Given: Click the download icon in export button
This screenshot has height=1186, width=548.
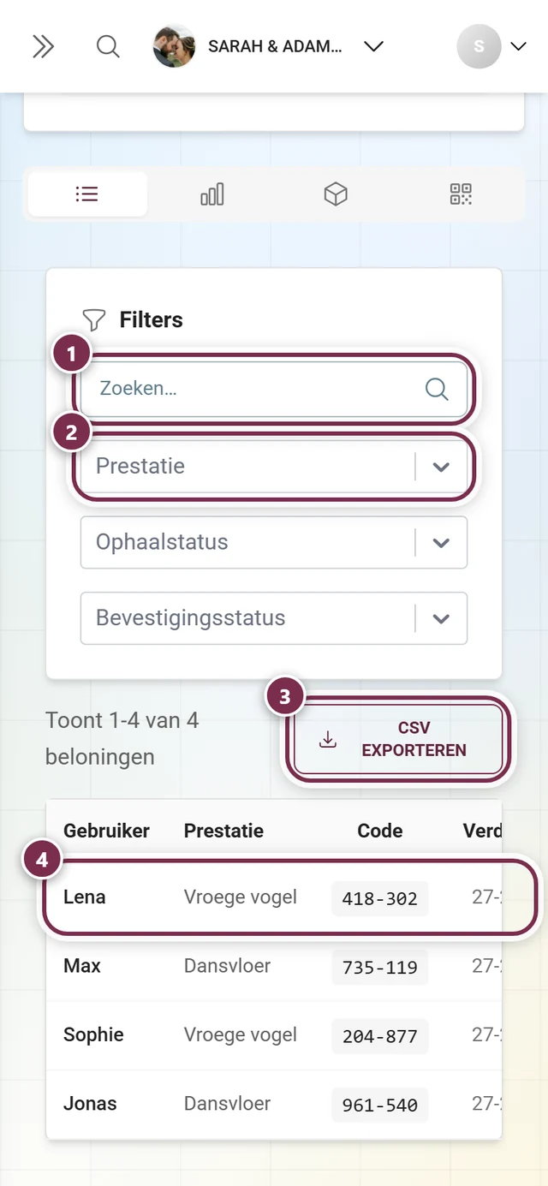Looking at the screenshot, I should 327,739.
